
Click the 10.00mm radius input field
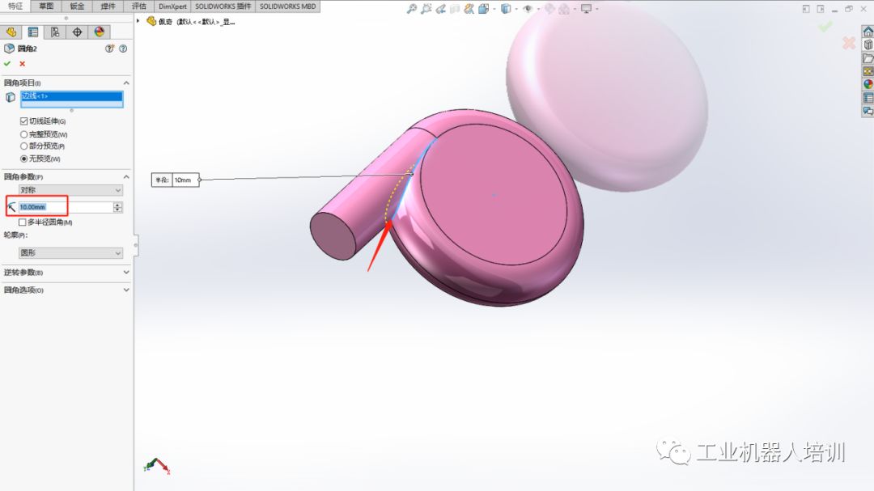65,207
